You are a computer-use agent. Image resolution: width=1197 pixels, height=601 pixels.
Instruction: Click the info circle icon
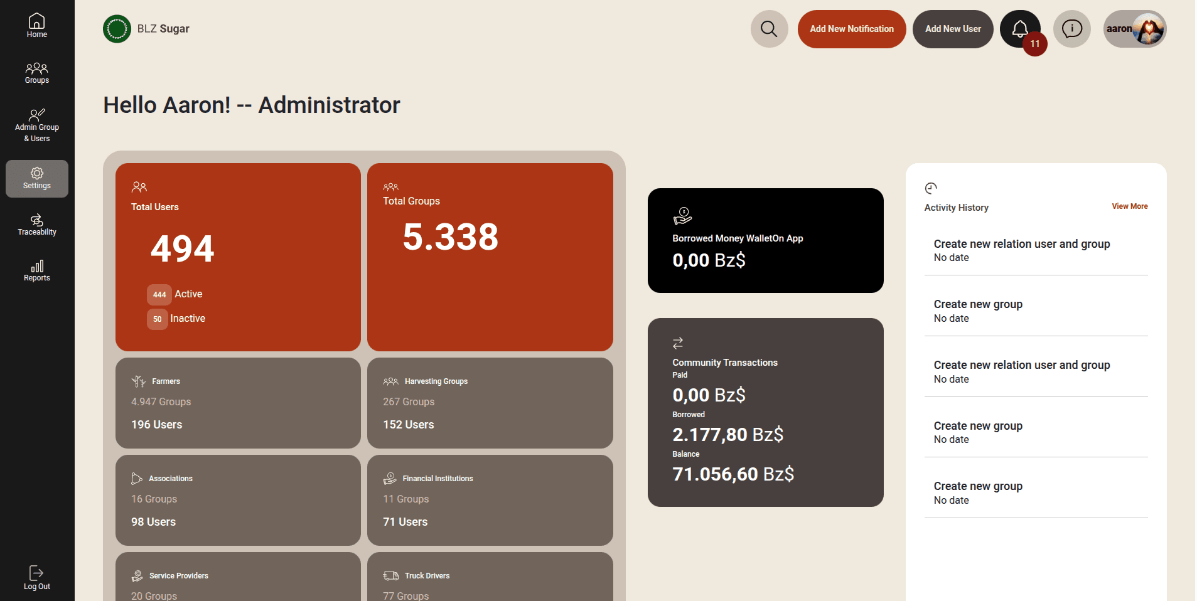click(1072, 29)
